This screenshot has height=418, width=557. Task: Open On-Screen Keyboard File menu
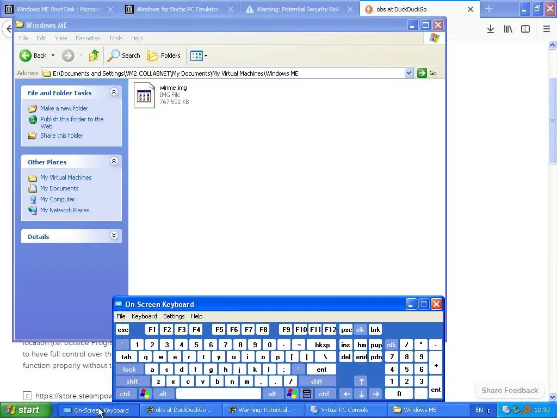(121, 316)
